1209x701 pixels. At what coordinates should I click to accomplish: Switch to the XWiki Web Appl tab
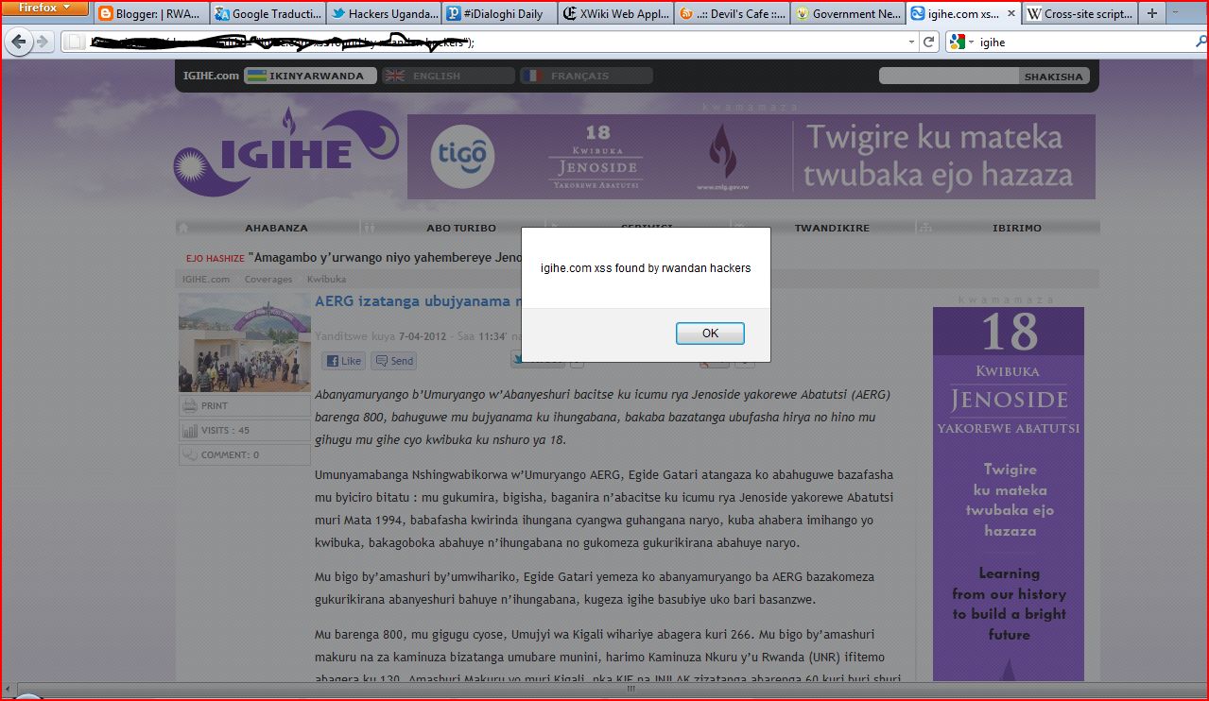(x=615, y=14)
